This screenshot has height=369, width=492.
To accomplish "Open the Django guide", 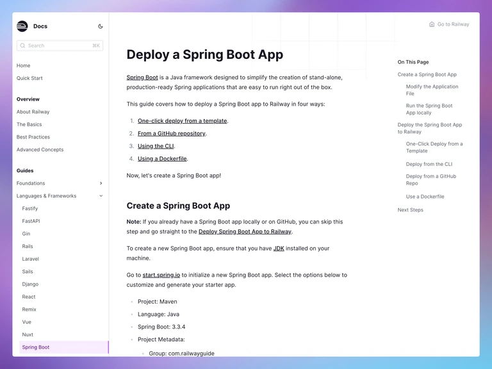I will pyautogui.click(x=30, y=284).
